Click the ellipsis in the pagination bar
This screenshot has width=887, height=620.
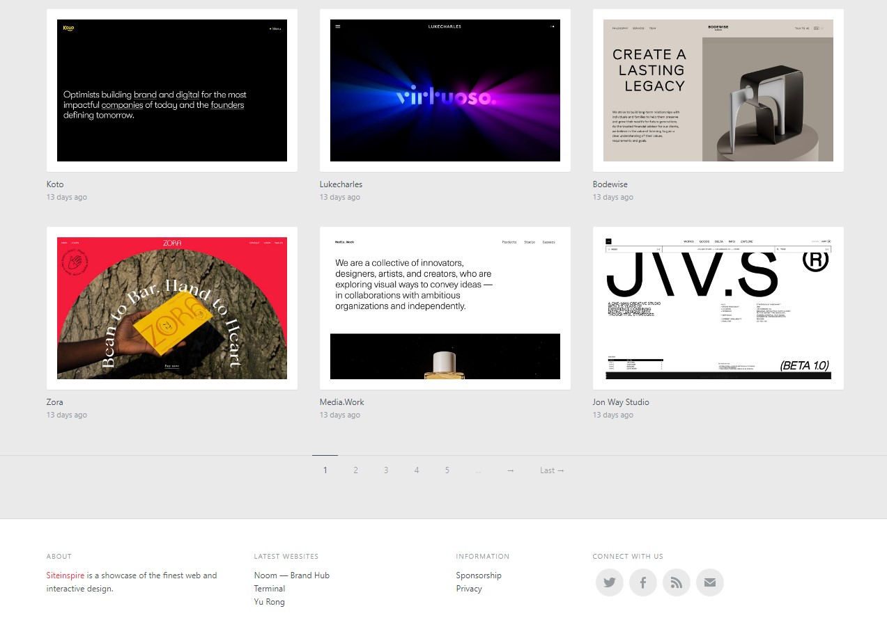coord(478,470)
